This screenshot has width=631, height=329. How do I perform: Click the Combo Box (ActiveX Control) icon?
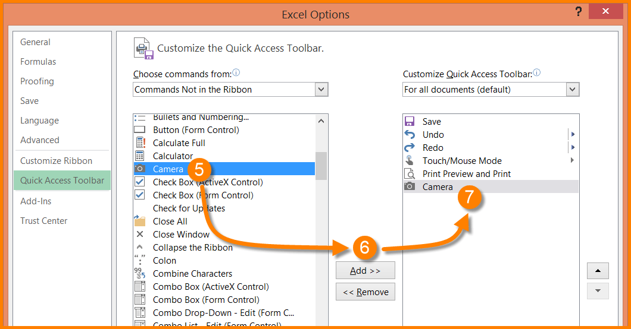coord(140,286)
